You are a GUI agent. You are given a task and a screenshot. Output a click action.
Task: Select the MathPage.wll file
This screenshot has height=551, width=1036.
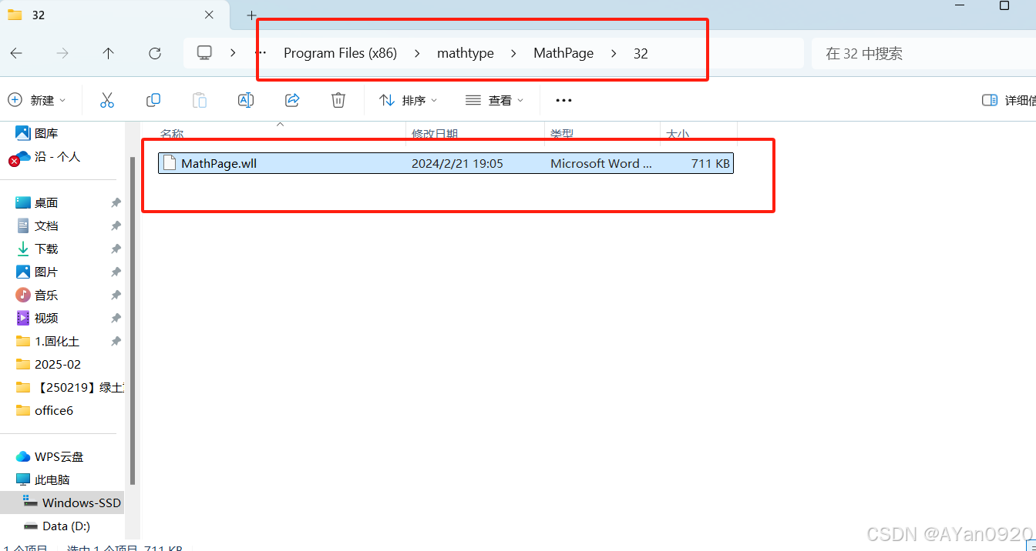point(446,163)
